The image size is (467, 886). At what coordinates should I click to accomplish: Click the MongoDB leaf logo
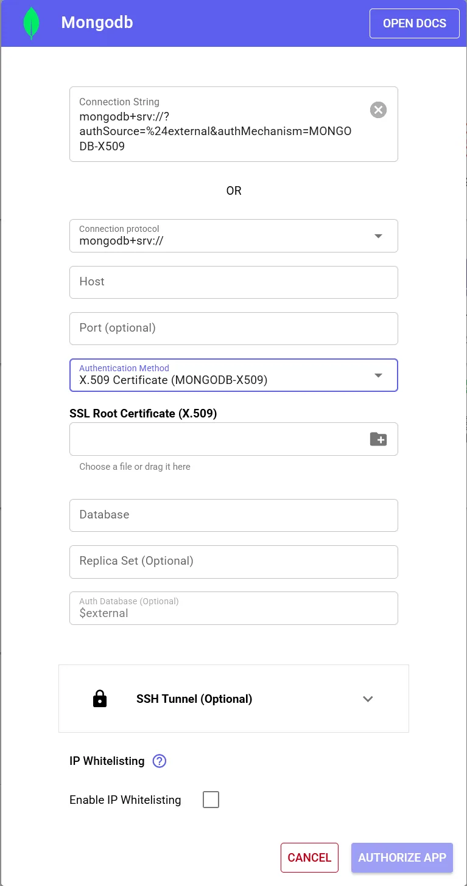pyautogui.click(x=31, y=23)
